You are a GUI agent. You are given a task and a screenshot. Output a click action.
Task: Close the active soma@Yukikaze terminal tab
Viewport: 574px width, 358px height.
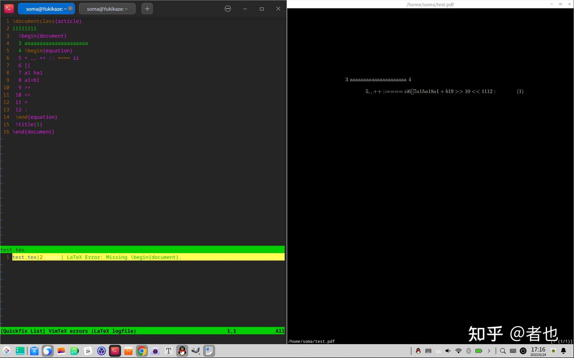[x=70, y=9]
